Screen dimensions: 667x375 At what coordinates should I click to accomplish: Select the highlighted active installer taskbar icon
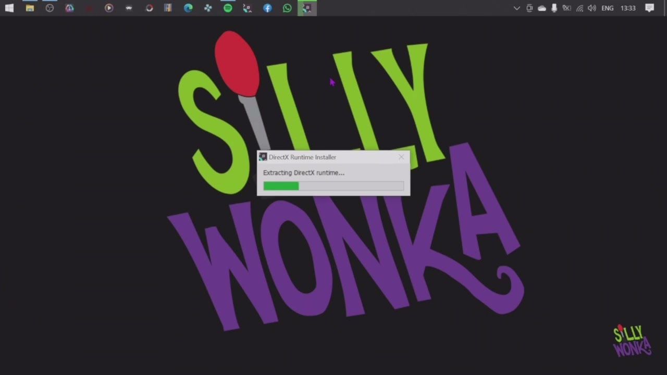click(x=307, y=8)
